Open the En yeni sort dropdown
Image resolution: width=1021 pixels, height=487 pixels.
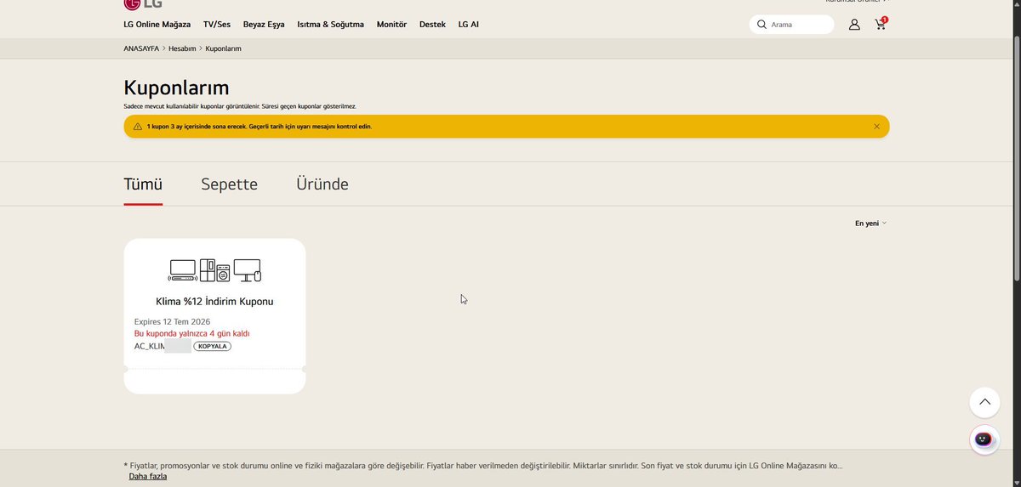pyautogui.click(x=870, y=224)
